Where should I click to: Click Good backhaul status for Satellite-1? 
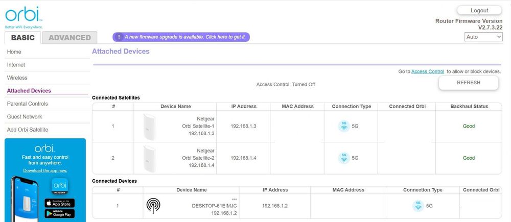469,126
